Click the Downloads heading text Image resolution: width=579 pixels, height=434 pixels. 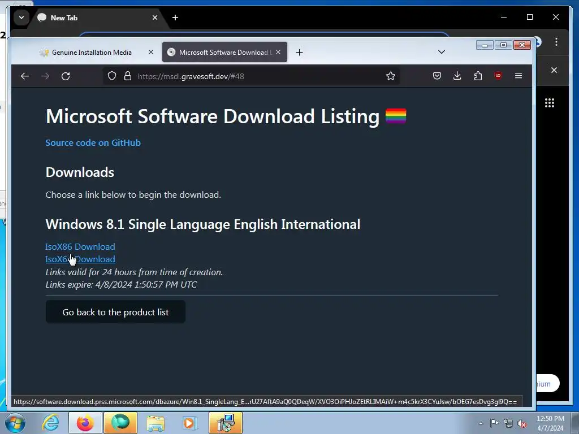(x=80, y=172)
